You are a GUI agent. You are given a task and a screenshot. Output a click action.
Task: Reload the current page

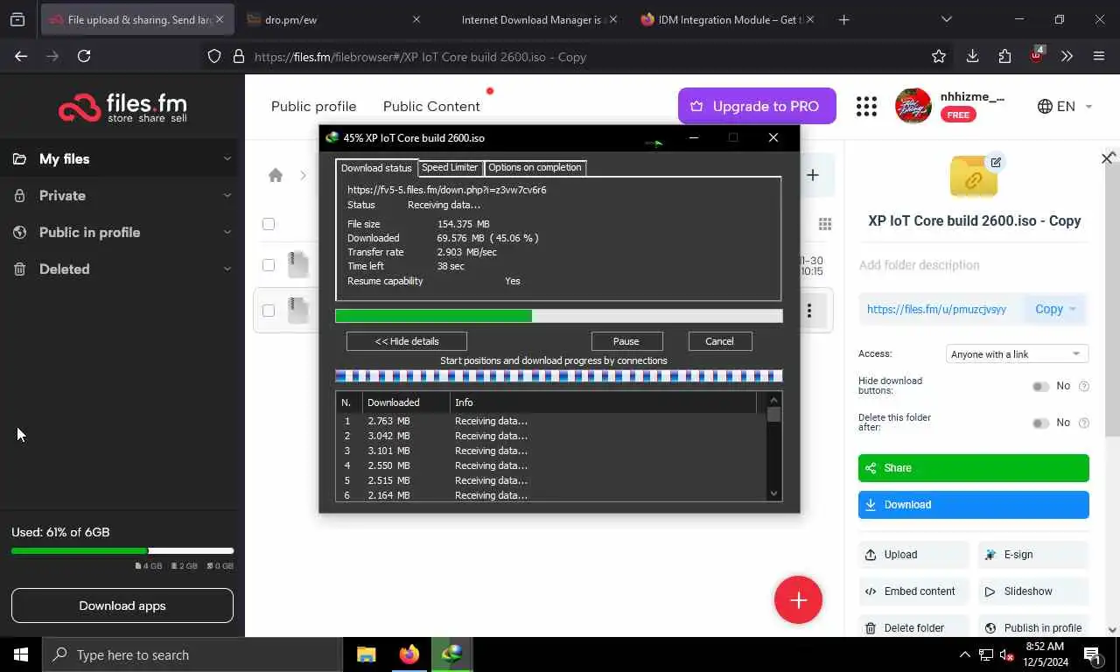(84, 56)
